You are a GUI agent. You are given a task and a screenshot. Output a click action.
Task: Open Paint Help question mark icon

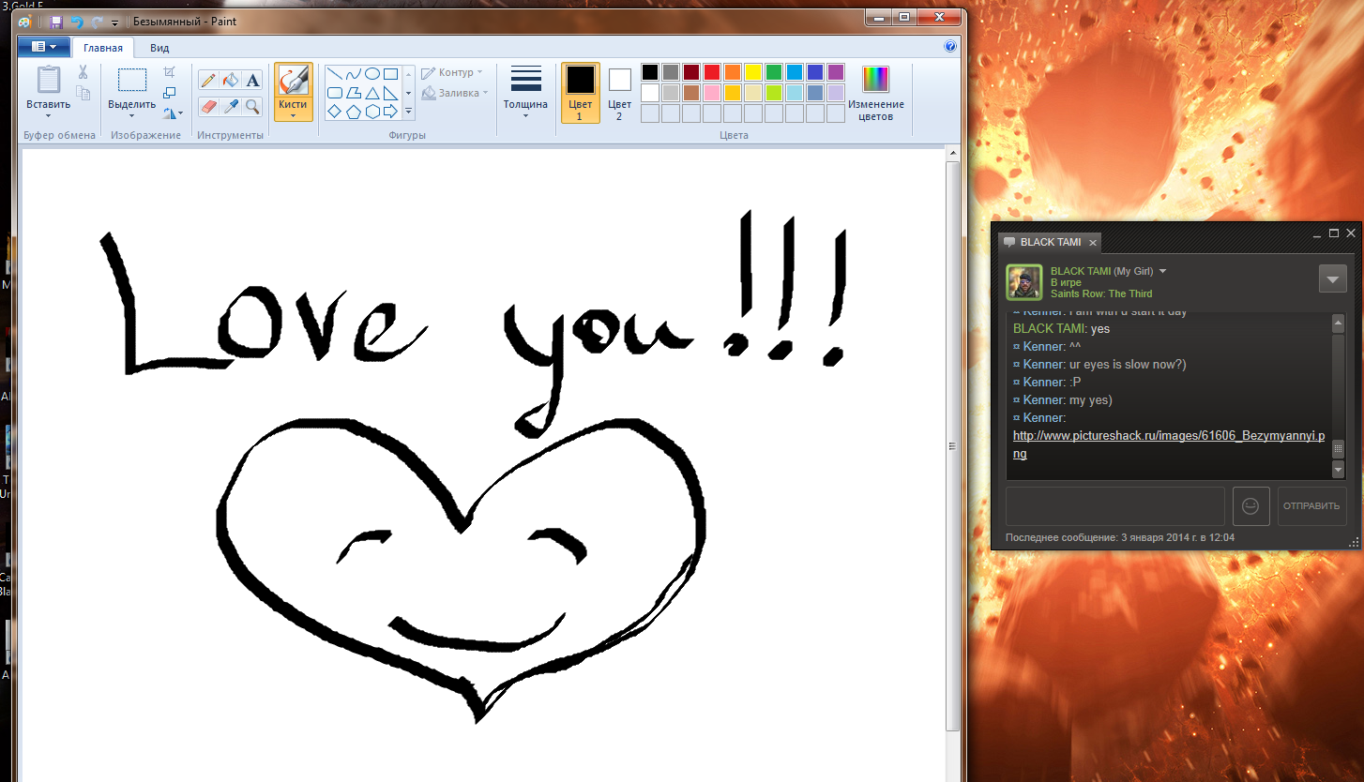point(950,46)
